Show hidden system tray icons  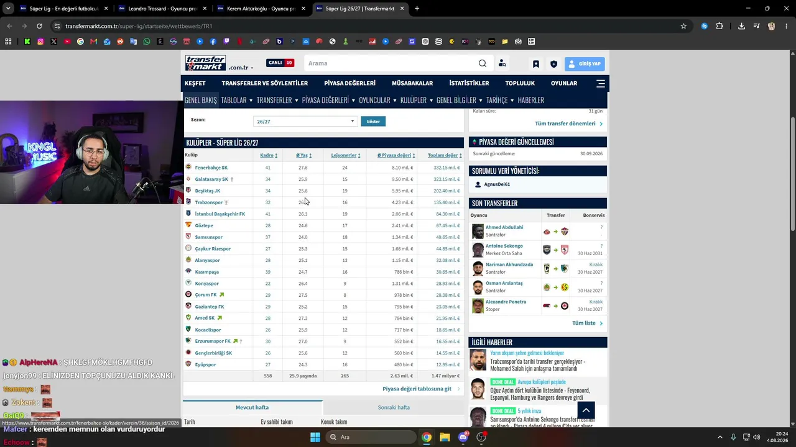720,437
